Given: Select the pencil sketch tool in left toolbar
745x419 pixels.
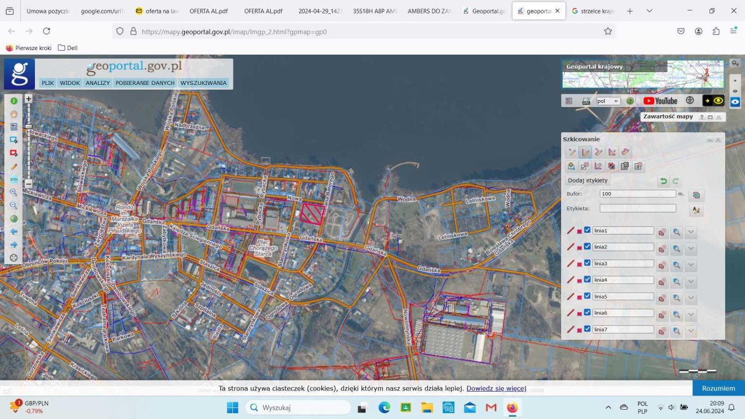Looking at the screenshot, I should (x=13, y=166).
